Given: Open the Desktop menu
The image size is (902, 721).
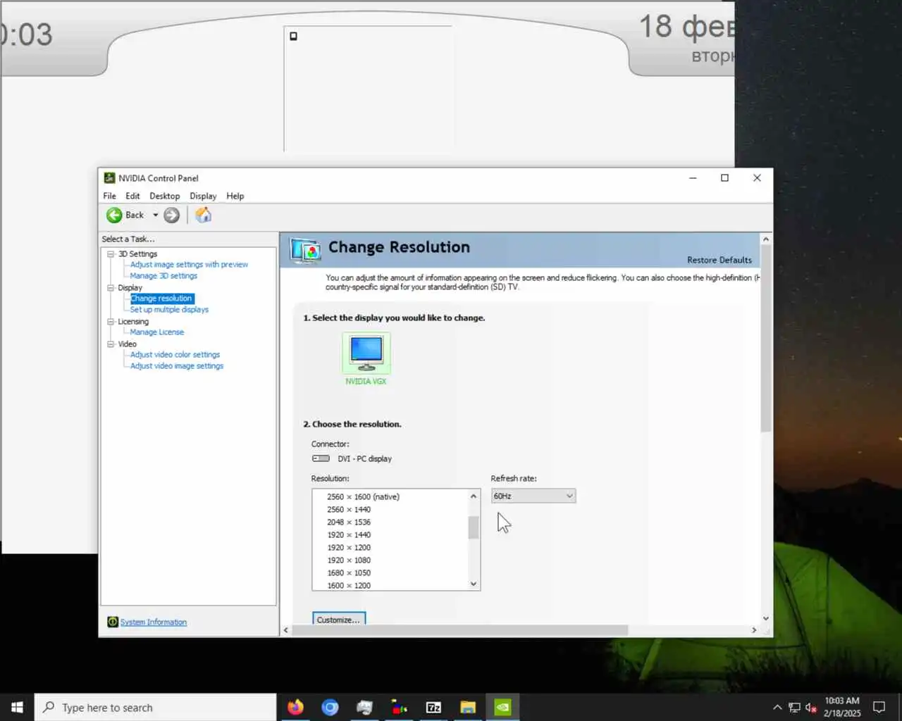Looking at the screenshot, I should (x=164, y=196).
